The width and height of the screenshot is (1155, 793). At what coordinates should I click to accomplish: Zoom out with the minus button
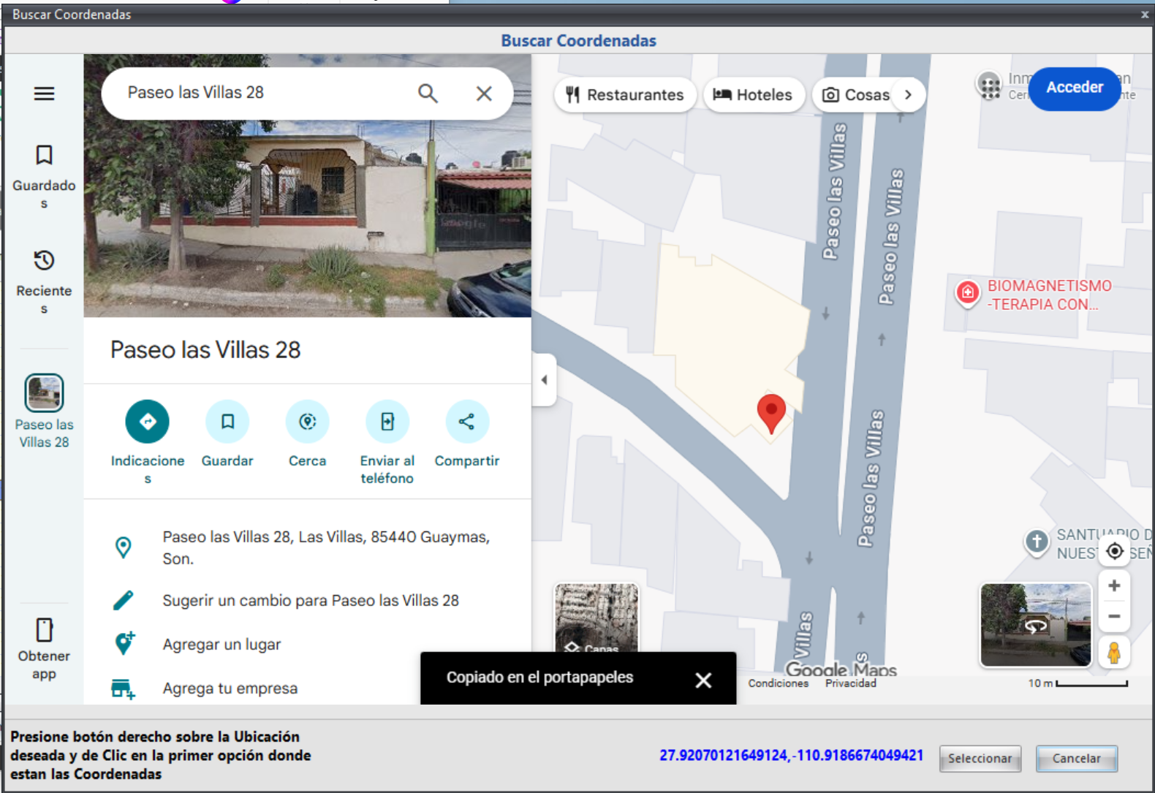[1114, 616]
